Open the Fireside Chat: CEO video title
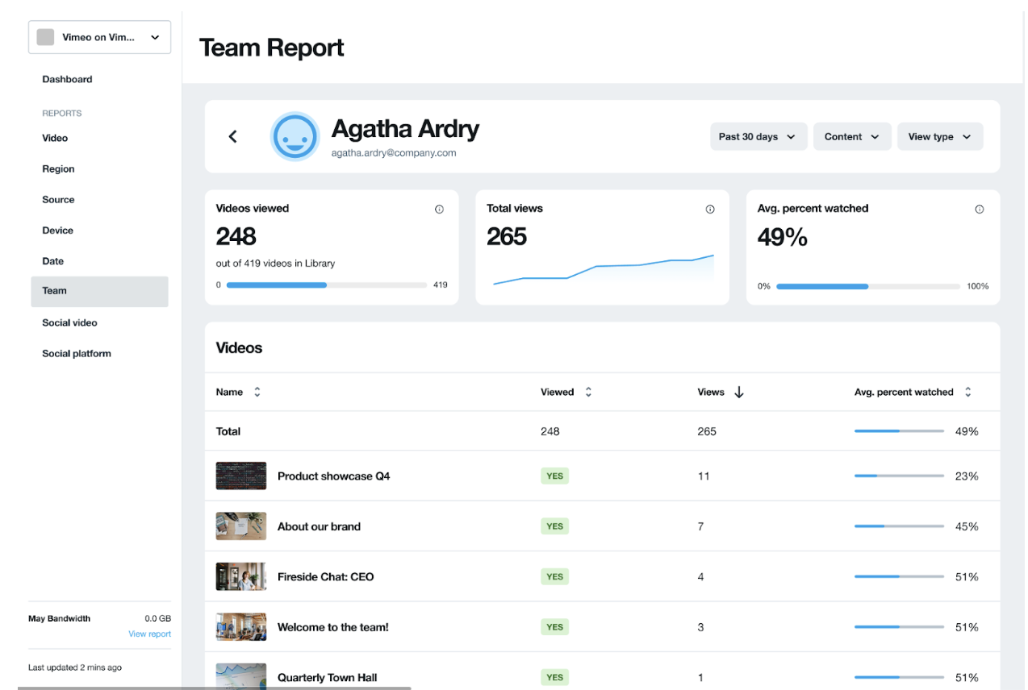This screenshot has height=690, width=1028. coord(325,576)
